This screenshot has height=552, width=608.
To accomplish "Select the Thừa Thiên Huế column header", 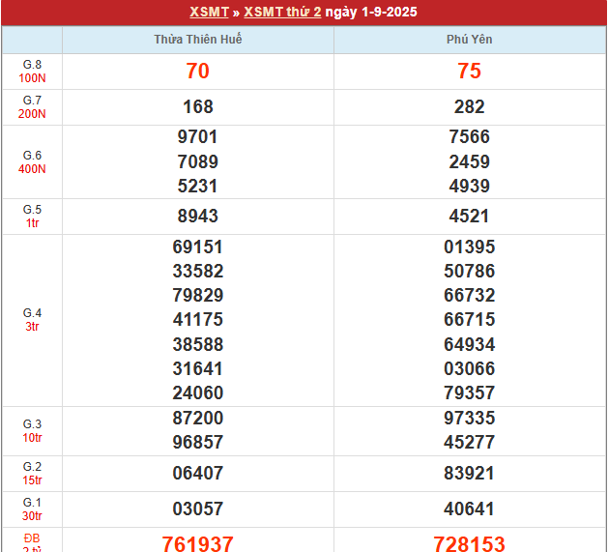I will coord(198,40).
